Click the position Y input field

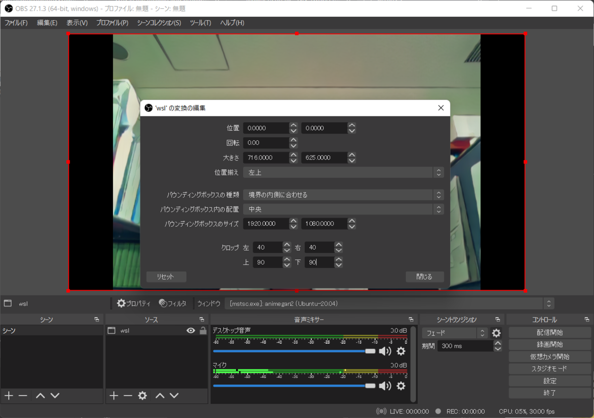pos(324,128)
